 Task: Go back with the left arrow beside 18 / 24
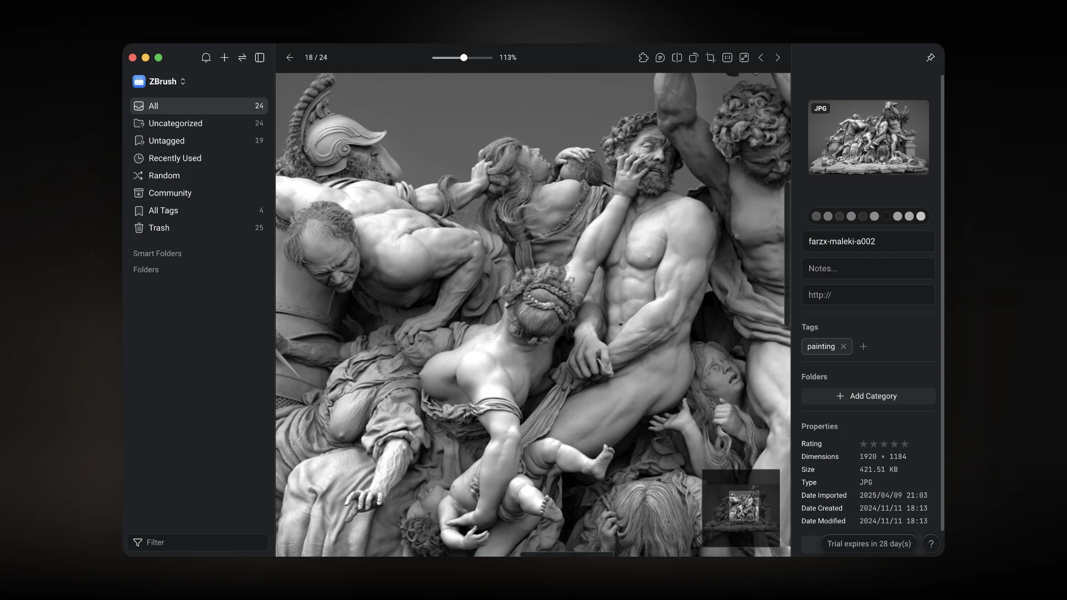pos(290,58)
